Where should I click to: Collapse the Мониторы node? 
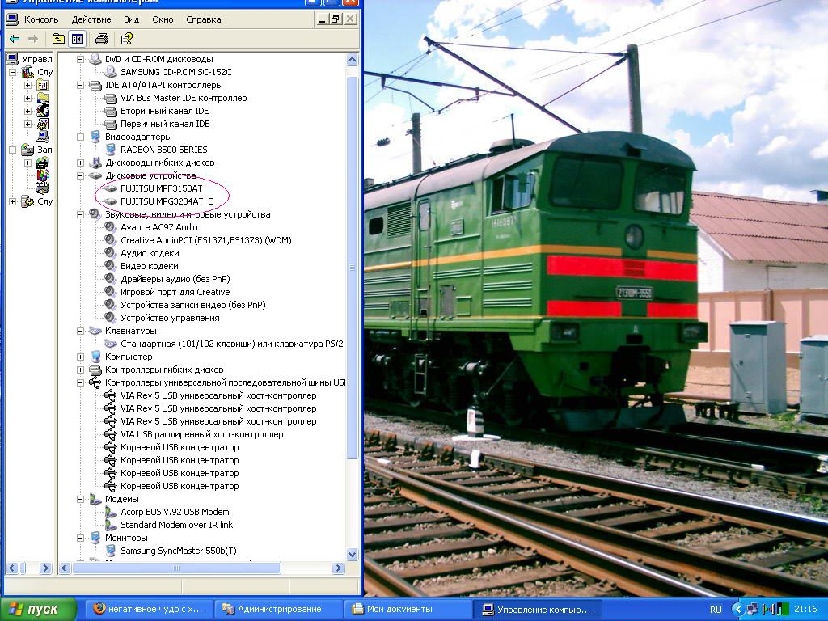tap(80, 538)
